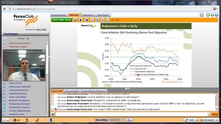221x124 pixels.
Task: Open the Tools button
Action: [x=190, y=120]
